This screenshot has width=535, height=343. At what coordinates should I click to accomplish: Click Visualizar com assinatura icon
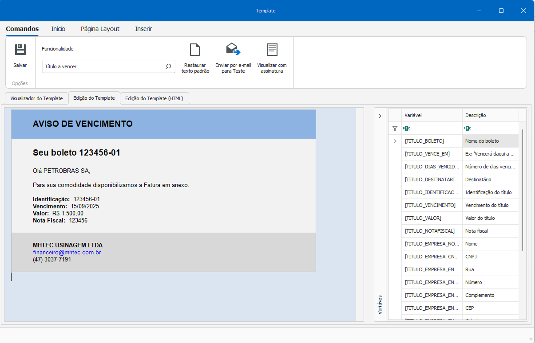click(272, 50)
